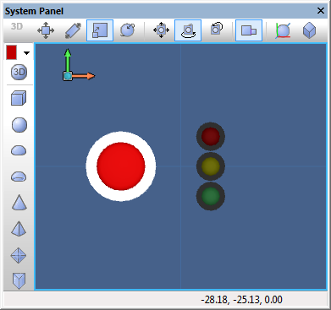Add a hollow dome shape

pos(19,177)
